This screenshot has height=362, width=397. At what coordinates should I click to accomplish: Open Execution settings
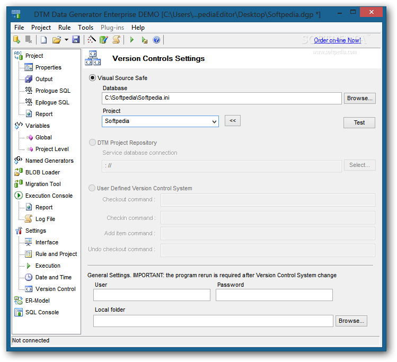click(48, 266)
